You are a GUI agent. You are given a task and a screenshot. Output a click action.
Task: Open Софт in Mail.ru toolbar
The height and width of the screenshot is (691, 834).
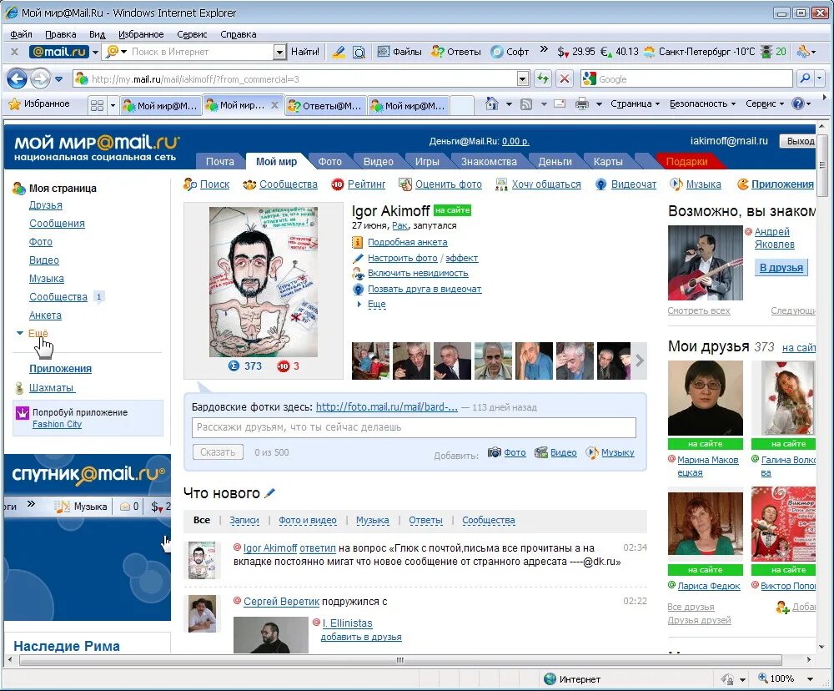[510, 52]
